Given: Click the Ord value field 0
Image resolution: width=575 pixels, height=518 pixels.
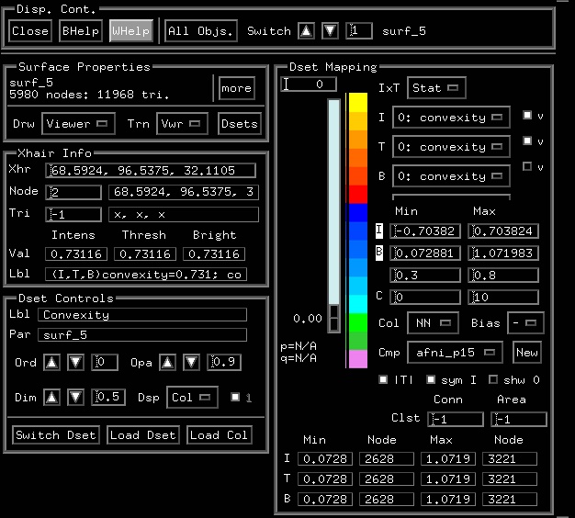Looking at the screenshot, I should (x=105, y=362).
